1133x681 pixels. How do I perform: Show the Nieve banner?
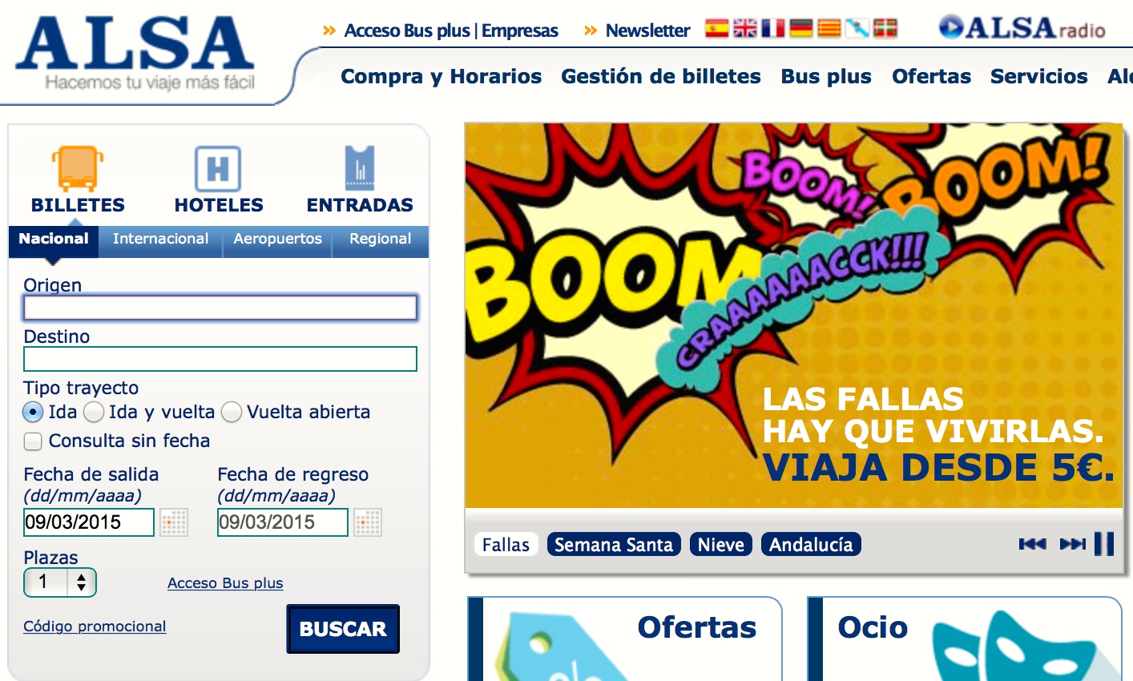coord(721,545)
